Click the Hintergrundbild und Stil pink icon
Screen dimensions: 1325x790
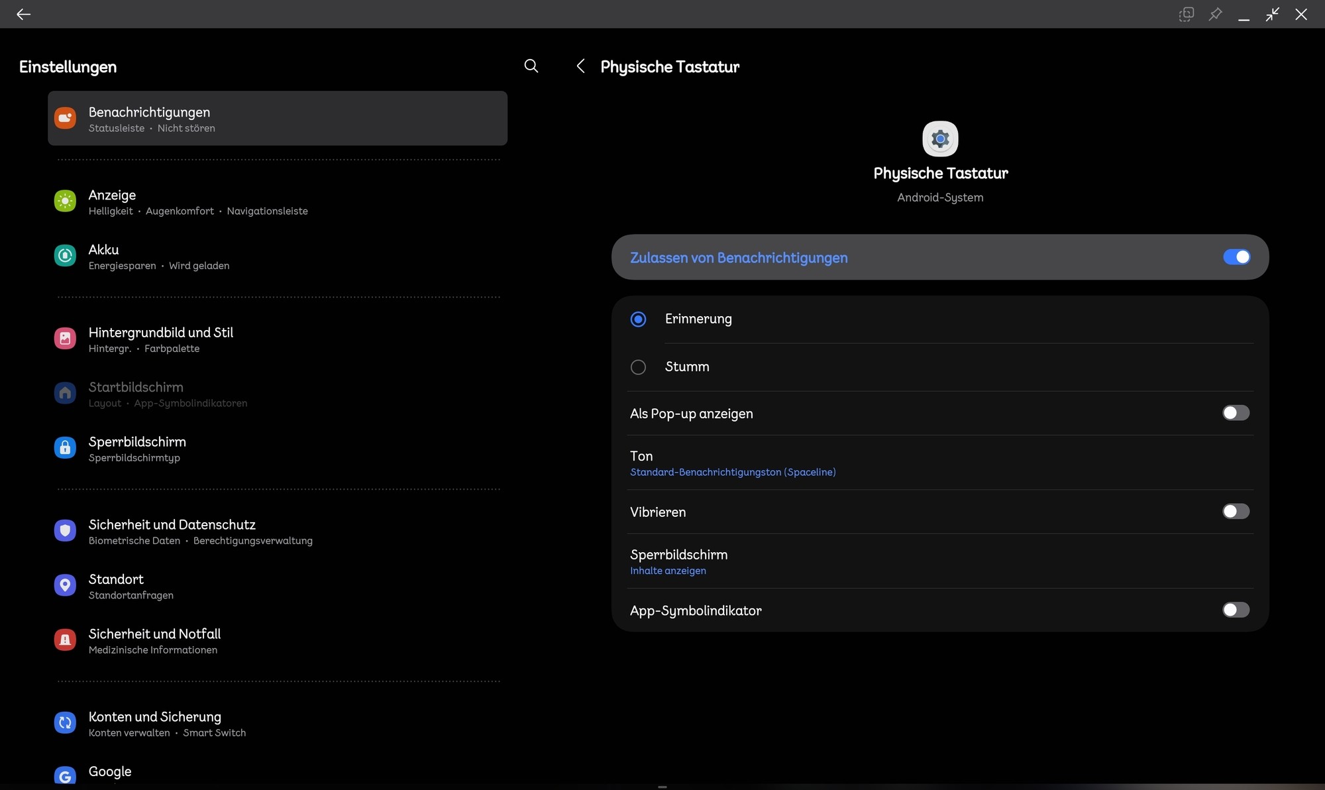[x=65, y=338]
